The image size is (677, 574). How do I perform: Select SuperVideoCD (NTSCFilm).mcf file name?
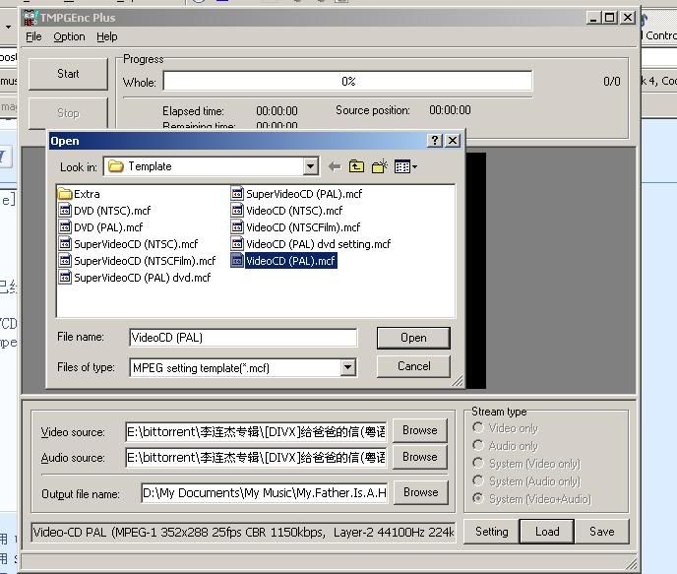tap(145, 261)
